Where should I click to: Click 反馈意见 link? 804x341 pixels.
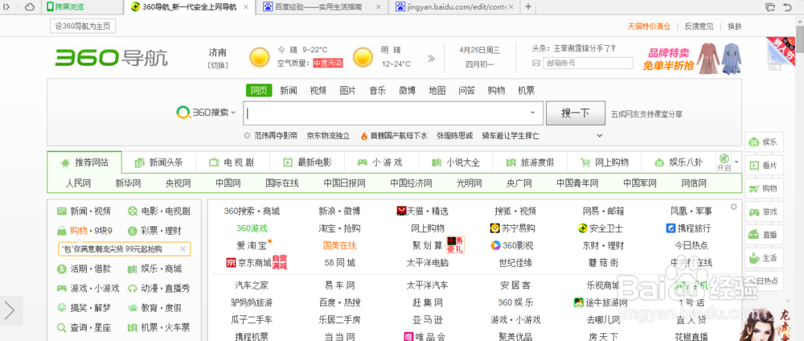[x=699, y=27]
